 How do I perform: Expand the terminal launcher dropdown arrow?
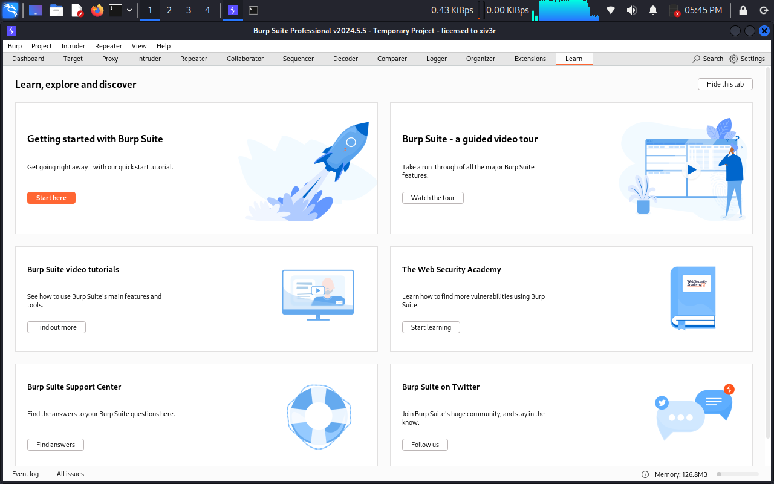pos(129,10)
